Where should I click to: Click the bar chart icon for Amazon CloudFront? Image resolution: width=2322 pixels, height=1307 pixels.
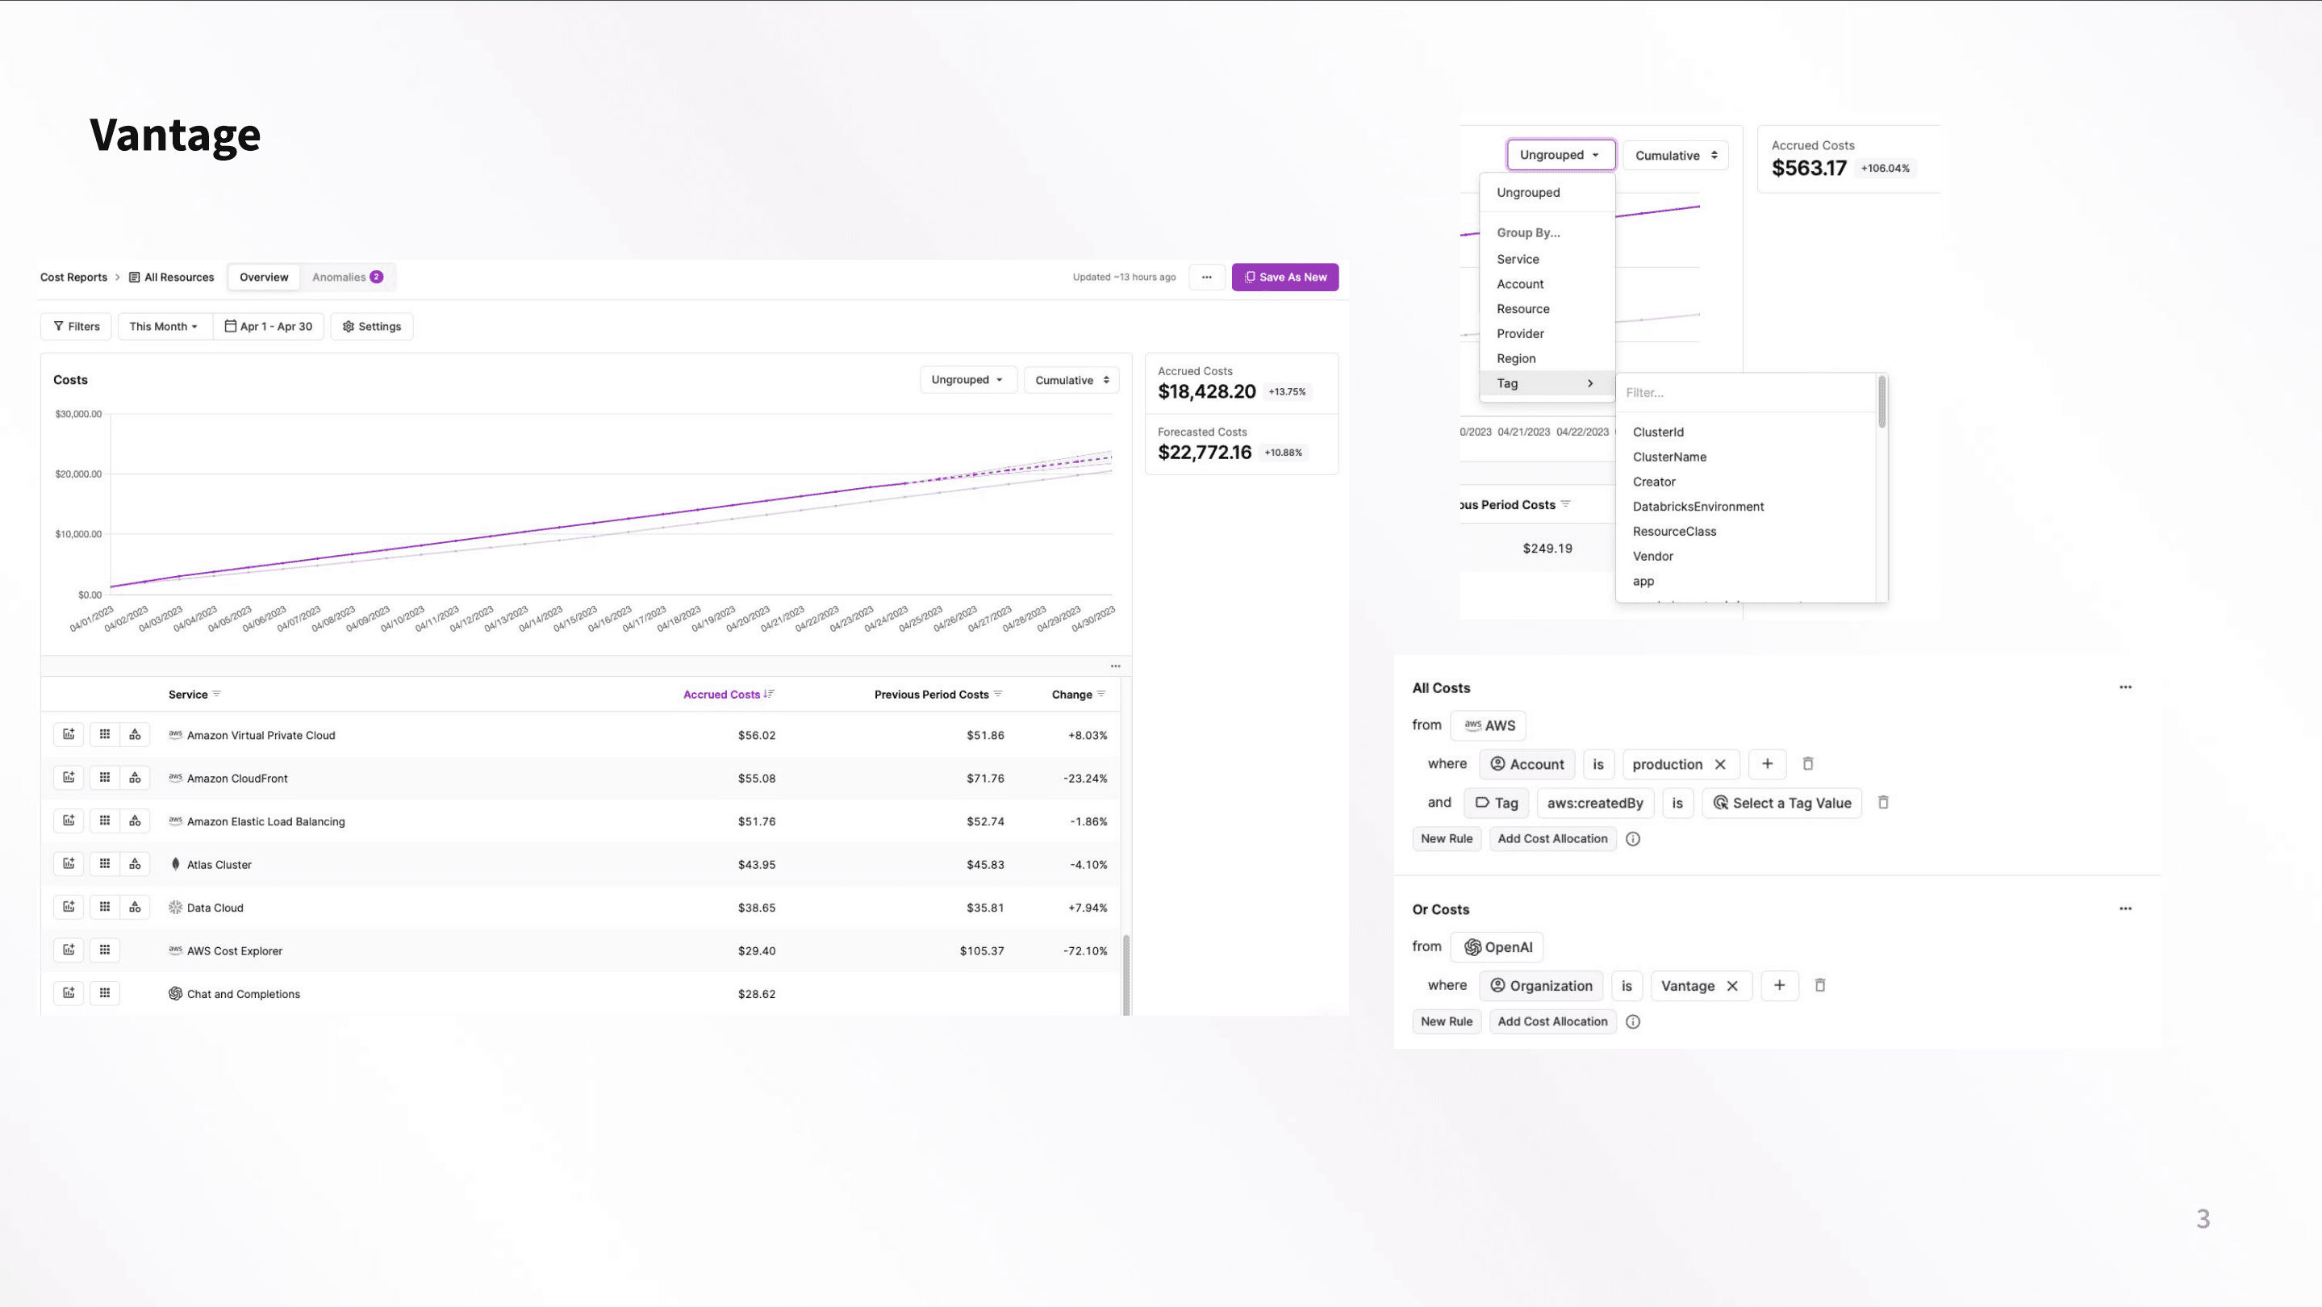pos(69,778)
